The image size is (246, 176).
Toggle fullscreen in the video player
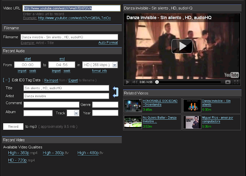coord(236,82)
